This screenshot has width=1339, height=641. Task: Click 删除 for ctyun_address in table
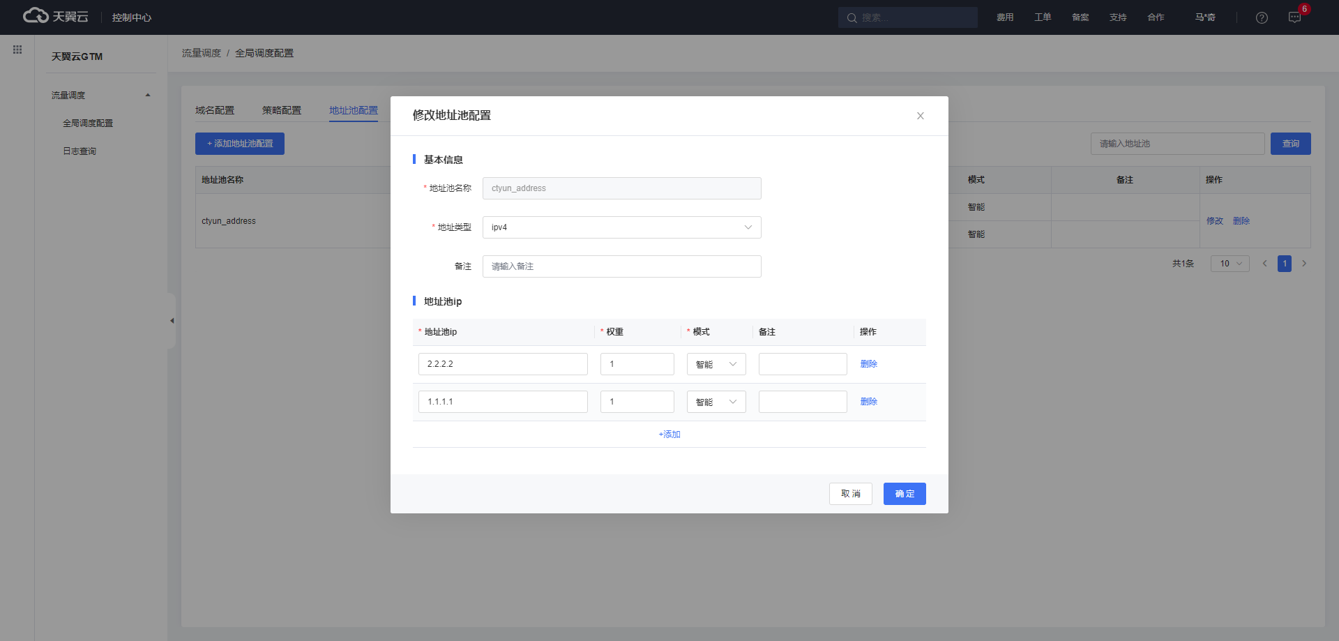1241,221
